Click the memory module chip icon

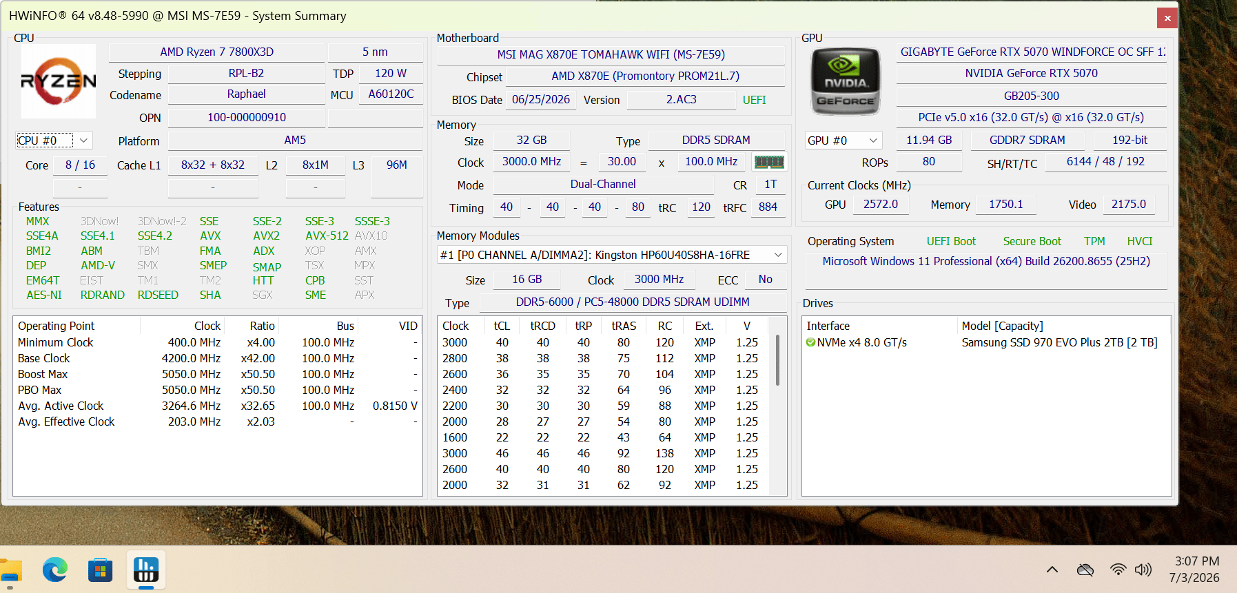pyautogui.click(x=769, y=162)
